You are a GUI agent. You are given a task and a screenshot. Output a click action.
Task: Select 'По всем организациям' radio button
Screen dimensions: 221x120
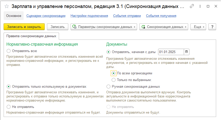click(x=113, y=73)
